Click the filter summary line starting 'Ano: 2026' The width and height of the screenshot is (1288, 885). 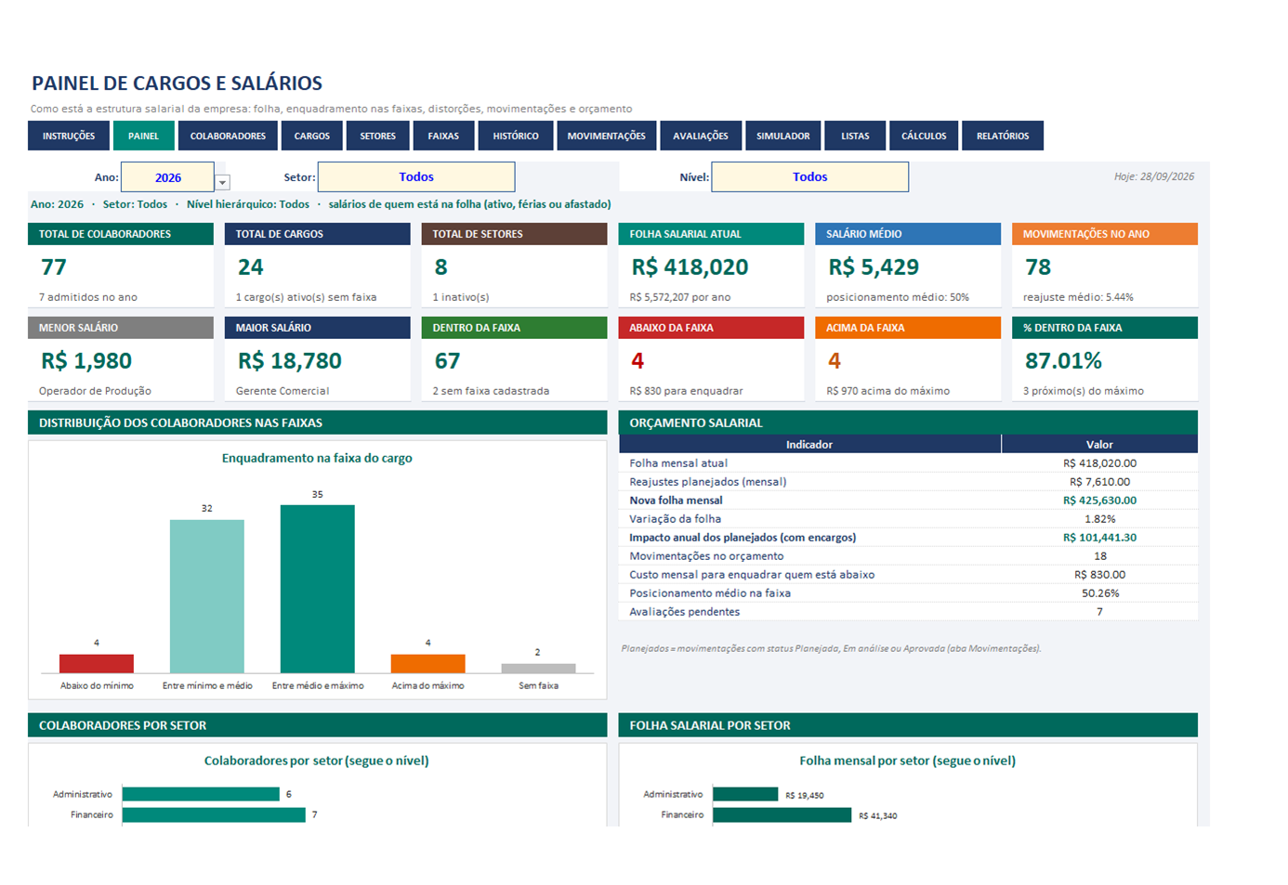point(321,204)
